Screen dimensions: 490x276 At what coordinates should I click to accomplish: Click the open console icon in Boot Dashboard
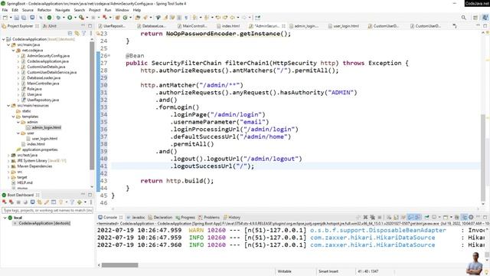click(x=32, y=202)
